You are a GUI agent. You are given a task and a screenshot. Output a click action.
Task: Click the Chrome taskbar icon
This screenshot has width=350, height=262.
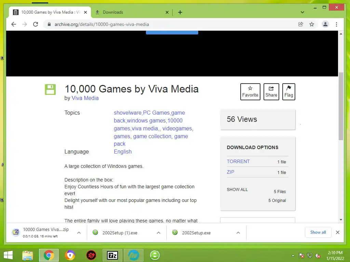(49, 255)
